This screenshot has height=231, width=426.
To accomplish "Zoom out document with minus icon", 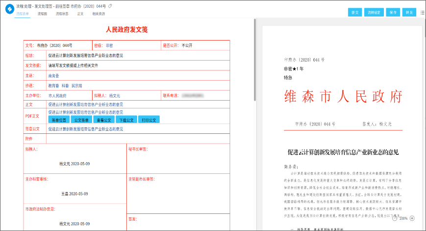I will [395, 218].
